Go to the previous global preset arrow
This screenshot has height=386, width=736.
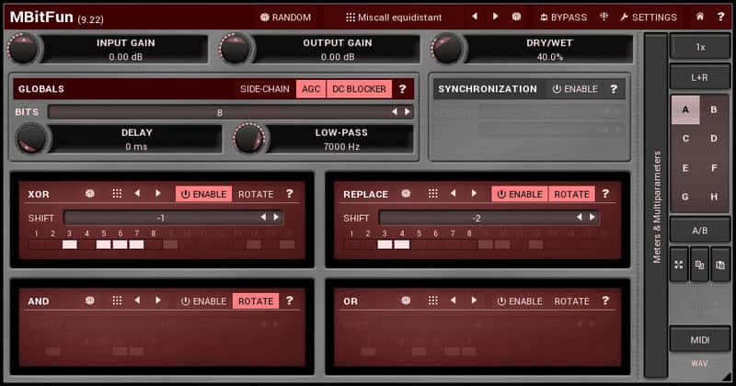pos(475,17)
